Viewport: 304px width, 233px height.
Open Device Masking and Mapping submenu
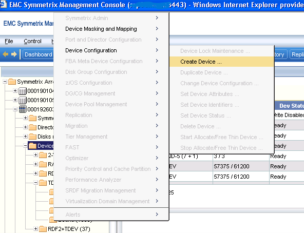[x=111, y=29]
